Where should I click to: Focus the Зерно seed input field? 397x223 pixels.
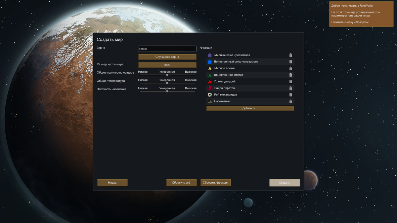click(x=167, y=49)
